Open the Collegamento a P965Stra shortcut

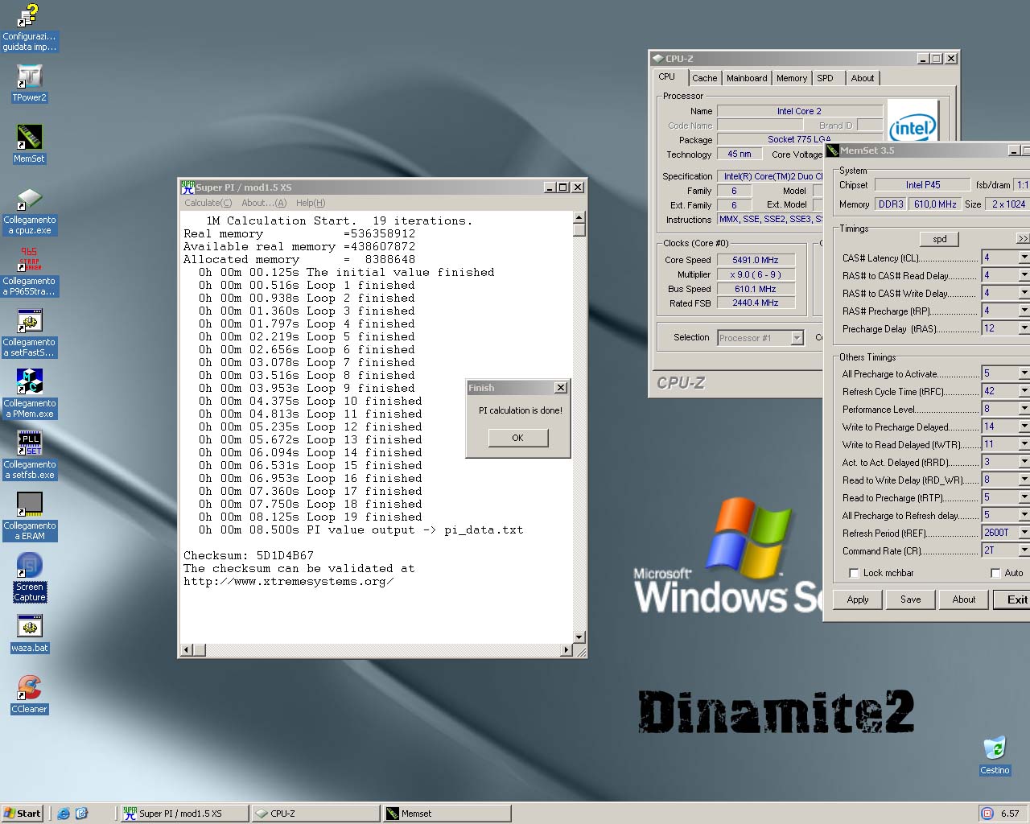coord(29,273)
